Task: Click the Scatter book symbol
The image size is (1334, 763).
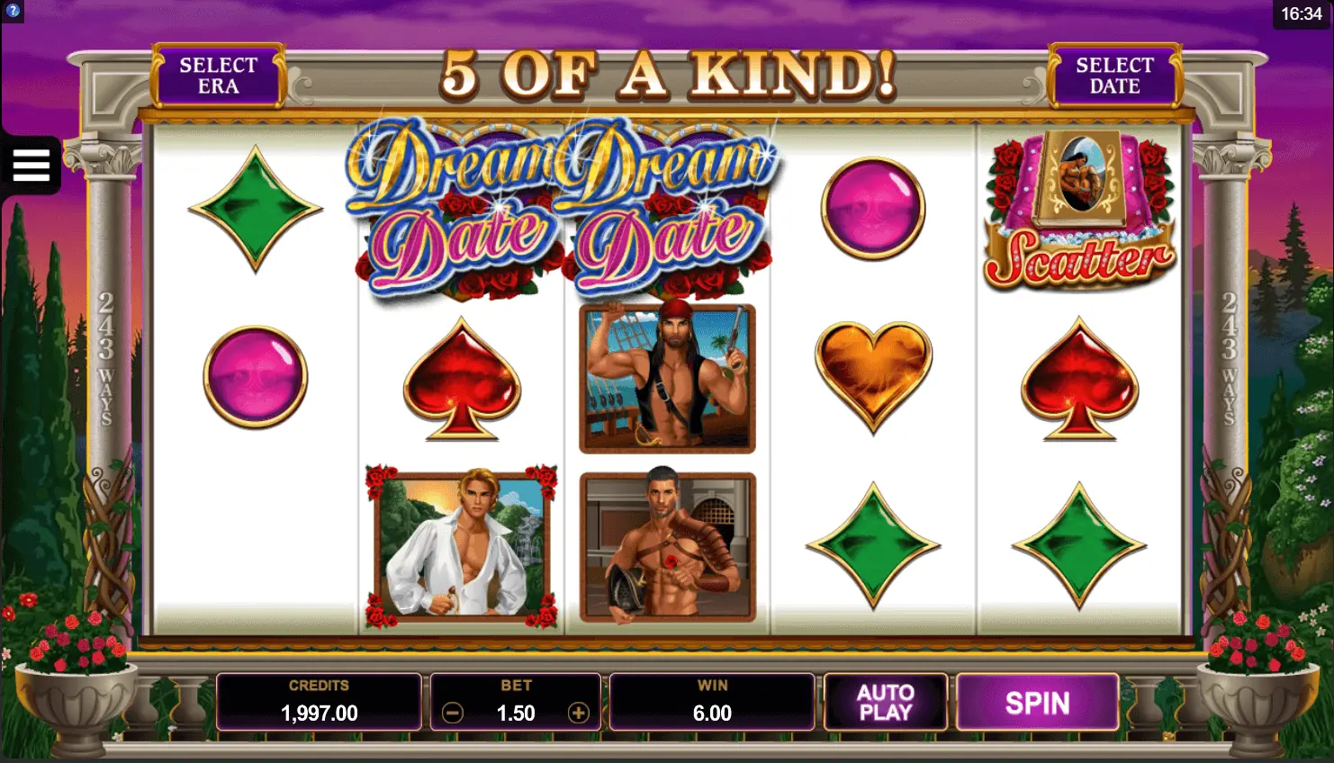Action: pos(1079,210)
